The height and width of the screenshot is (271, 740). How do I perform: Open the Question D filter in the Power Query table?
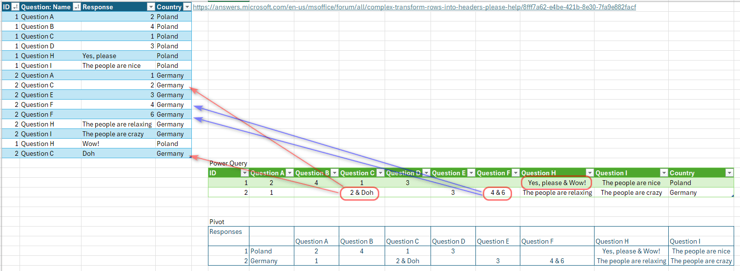(426, 173)
